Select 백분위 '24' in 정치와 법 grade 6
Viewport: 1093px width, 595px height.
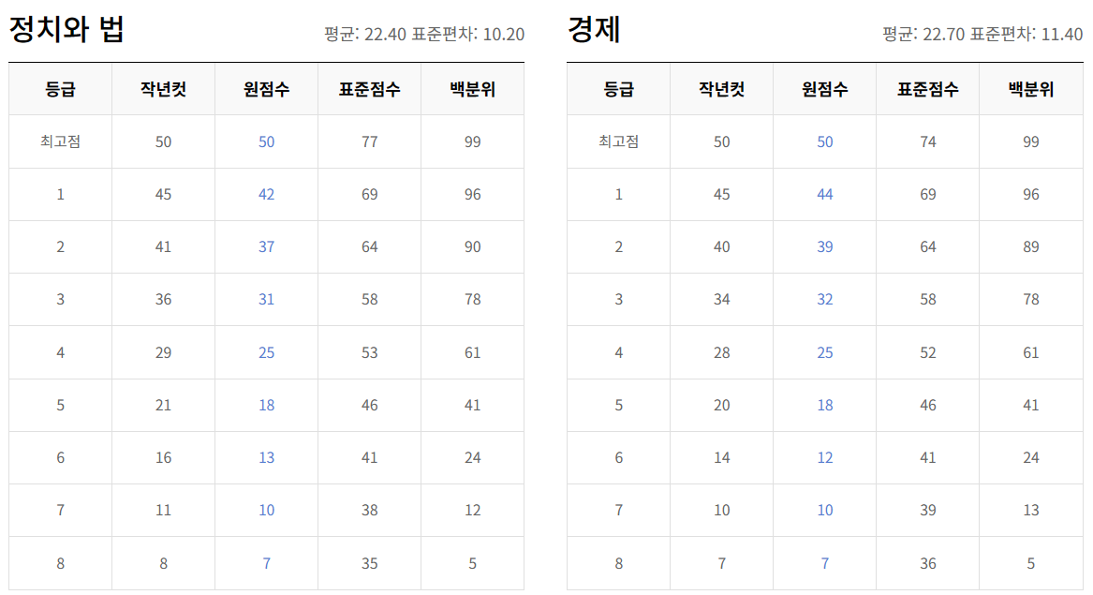pyautogui.click(x=473, y=457)
